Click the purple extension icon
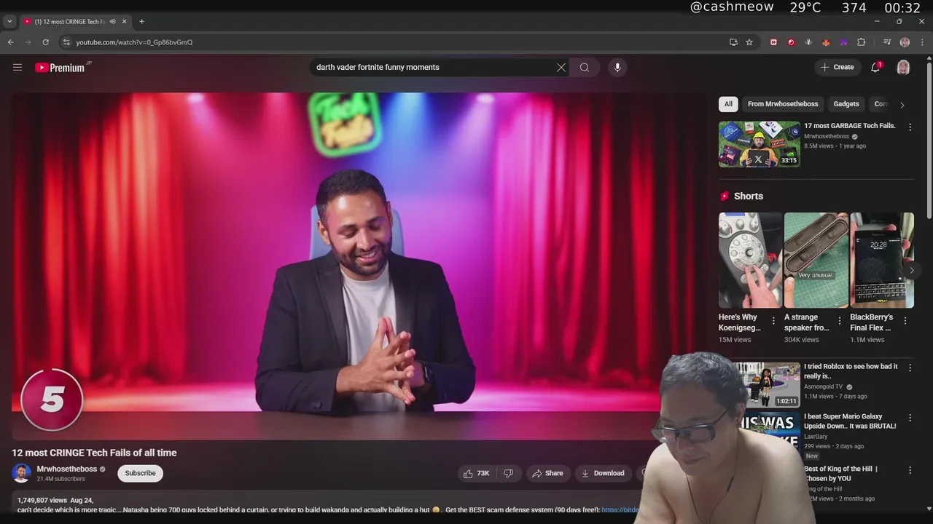Image resolution: width=933 pixels, height=524 pixels. (843, 42)
